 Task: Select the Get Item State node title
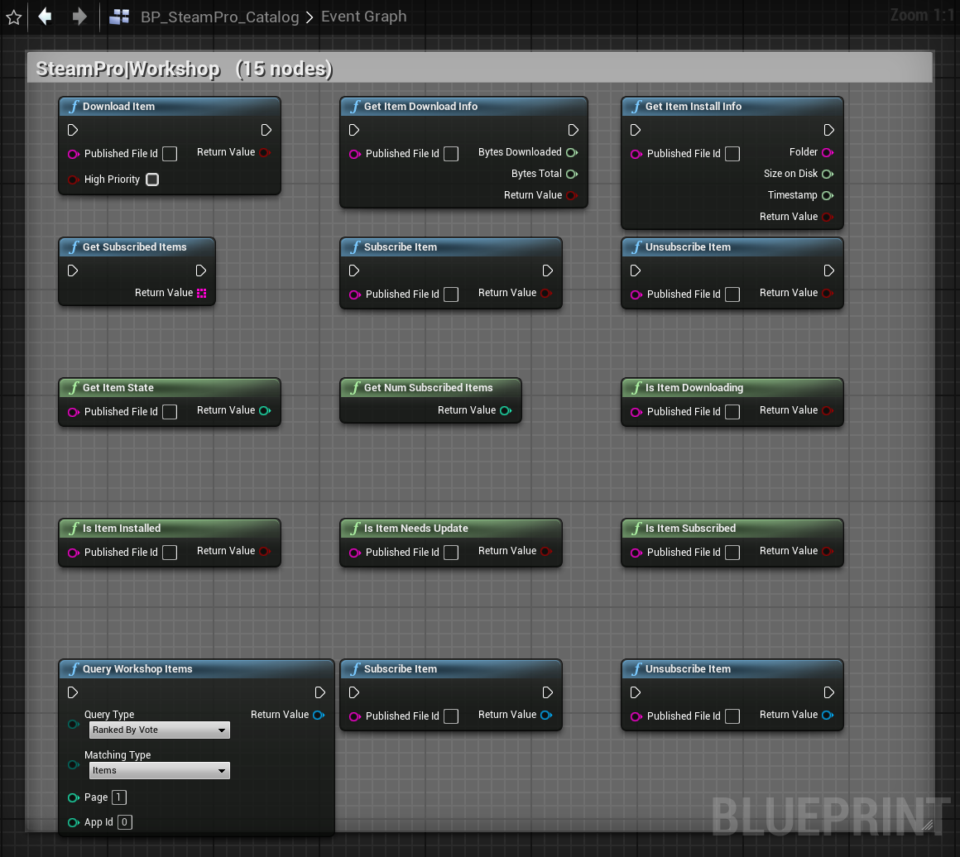pos(118,388)
